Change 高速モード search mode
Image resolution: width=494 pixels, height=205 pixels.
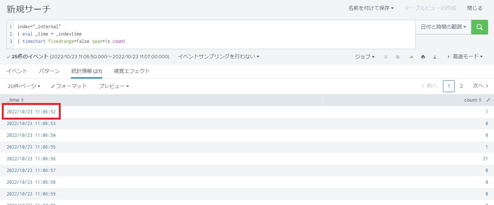tap(465, 57)
